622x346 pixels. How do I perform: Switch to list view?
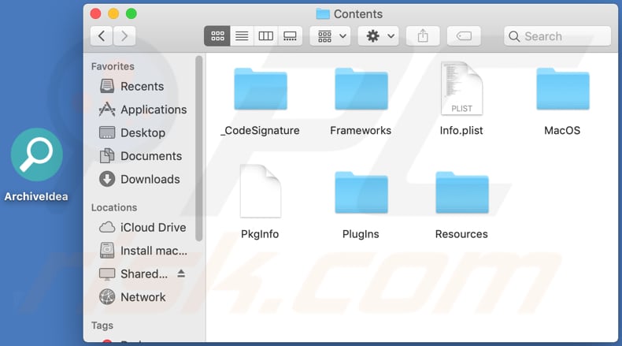tap(242, 36)
